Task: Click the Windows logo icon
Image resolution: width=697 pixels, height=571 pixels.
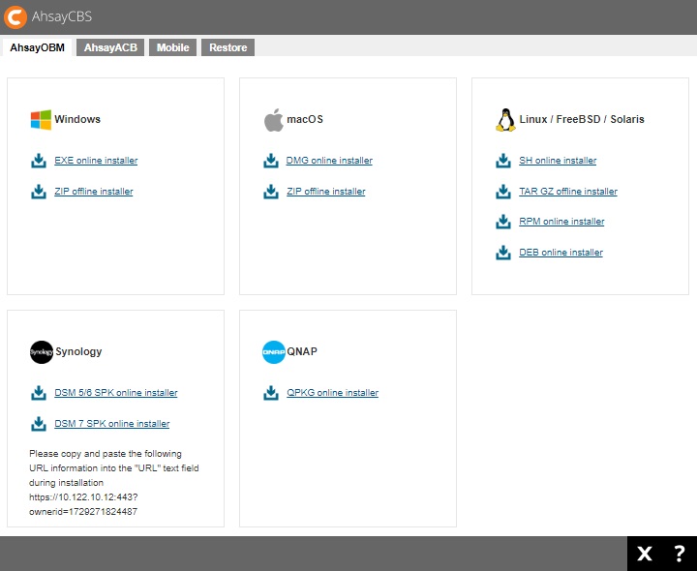Action: tap(41, 120)
